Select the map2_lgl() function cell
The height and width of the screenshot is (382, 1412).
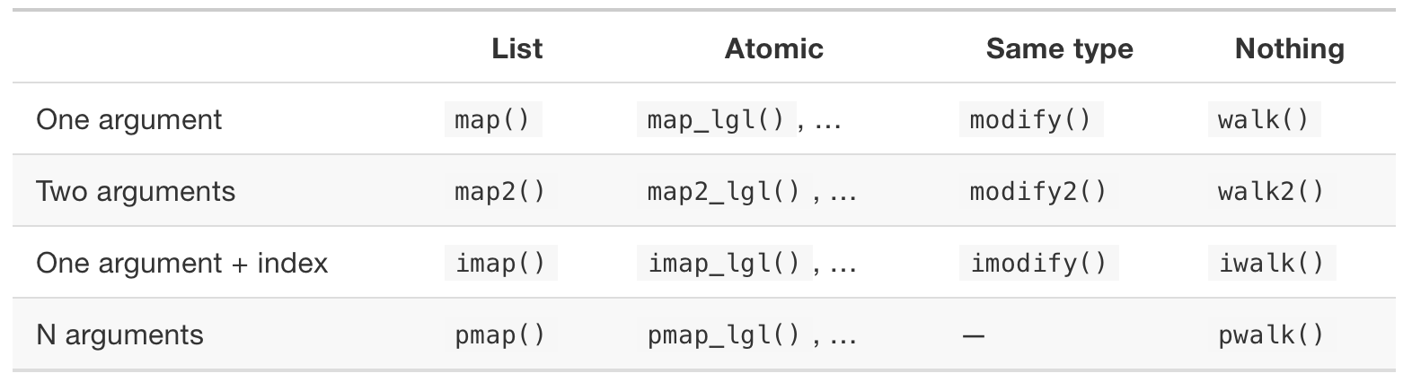[x=723, y=191]
